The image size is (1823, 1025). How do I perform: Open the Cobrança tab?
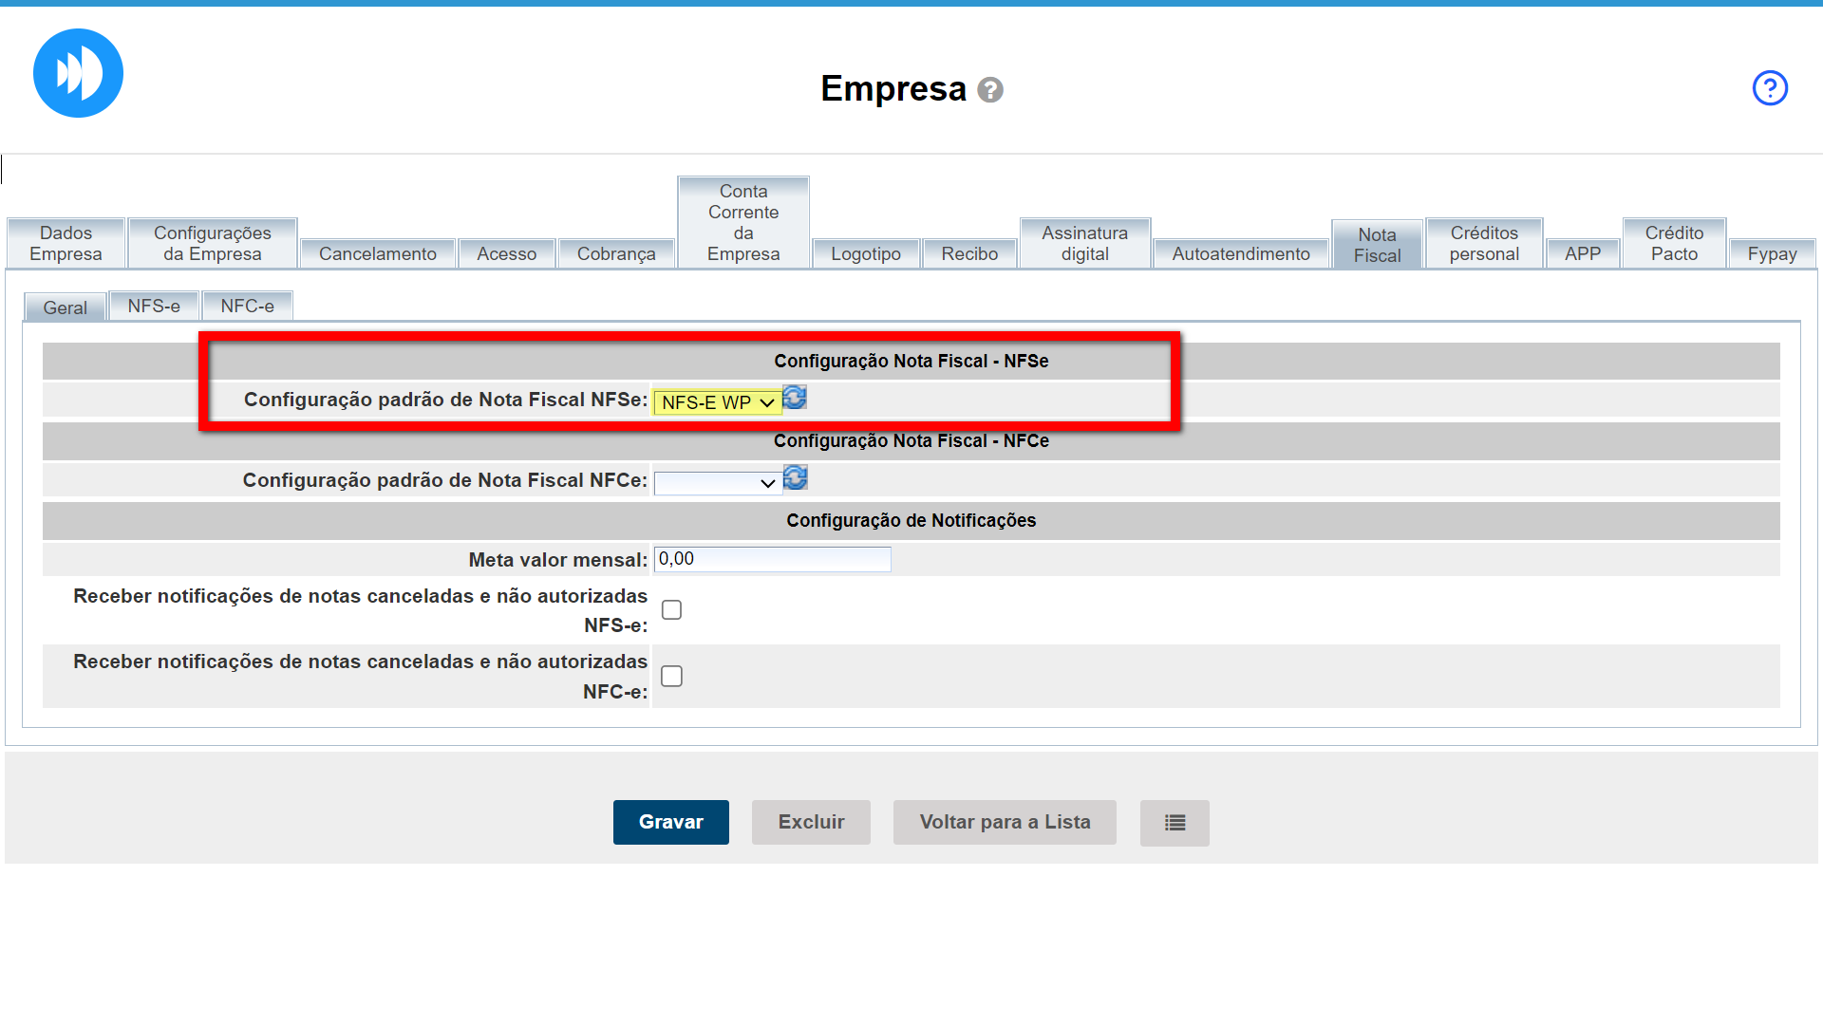point(615,253)
